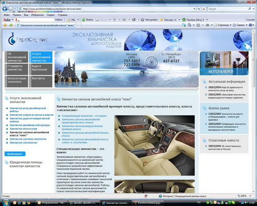Click the Найти button on Yandex bar
The image size is (257, 206).
(x=59, y=20)
